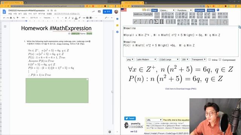Image resolution: width=241 pixels, height=135 pixels.
Task: Open the 파일 menu in Docs
Action: pyautogui.click(x=10, y=14)
